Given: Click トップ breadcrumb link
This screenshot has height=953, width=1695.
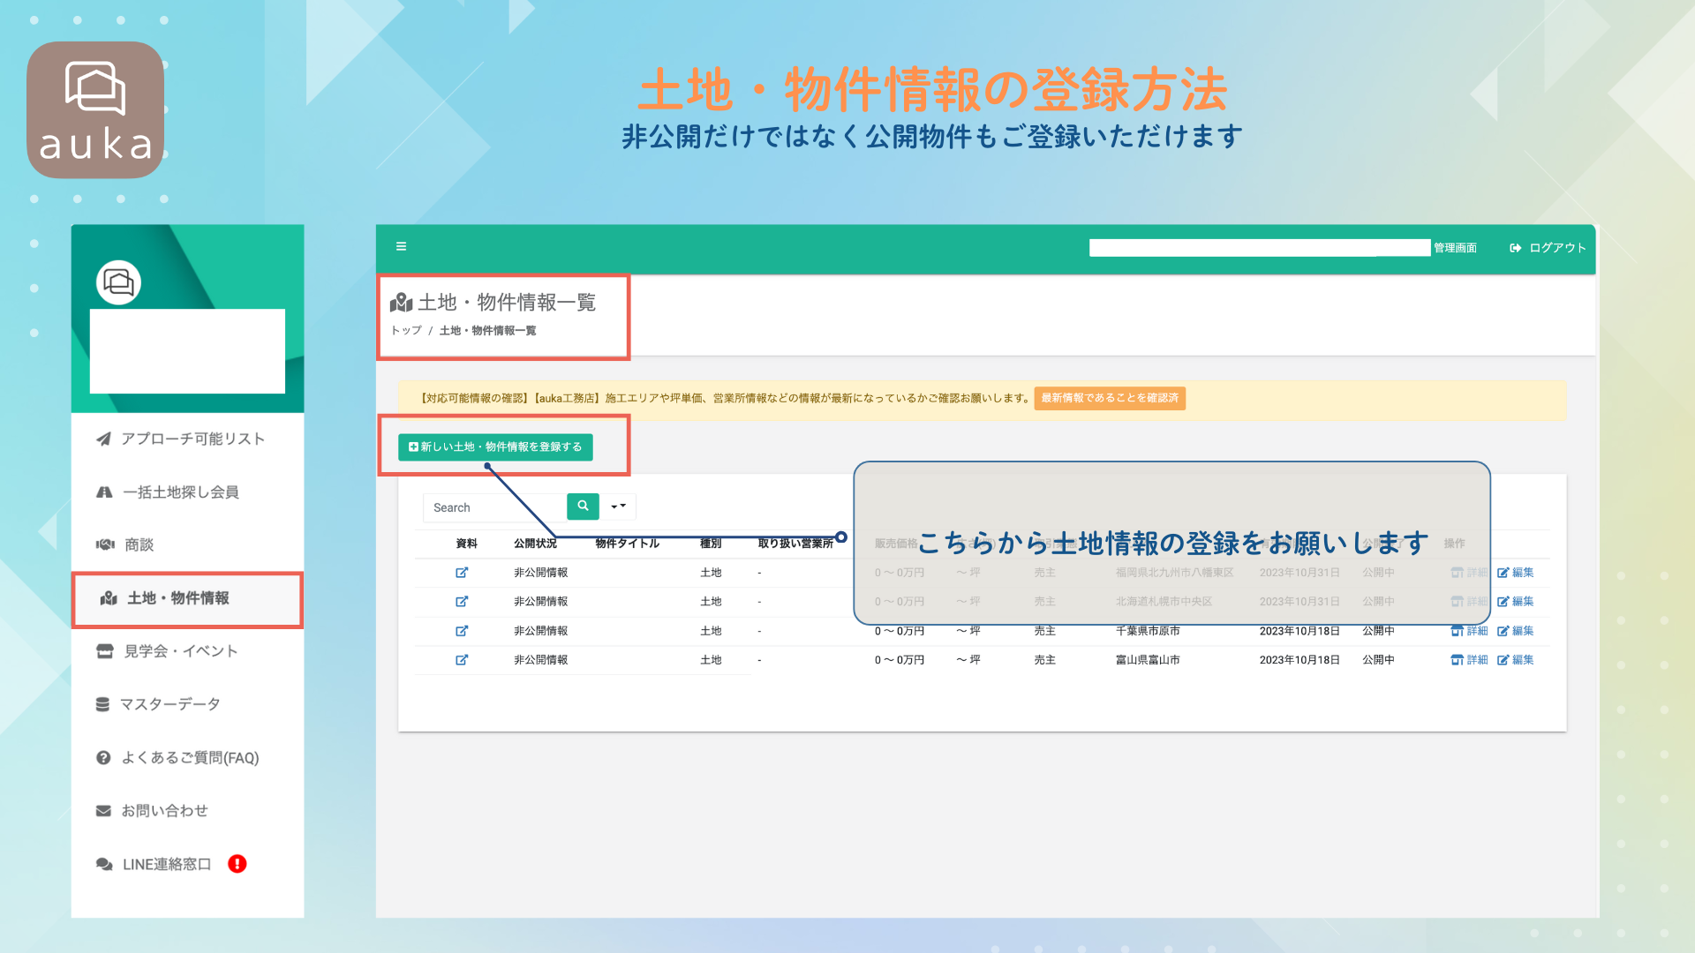Looking at the screenshot, I should pos(406,331).
